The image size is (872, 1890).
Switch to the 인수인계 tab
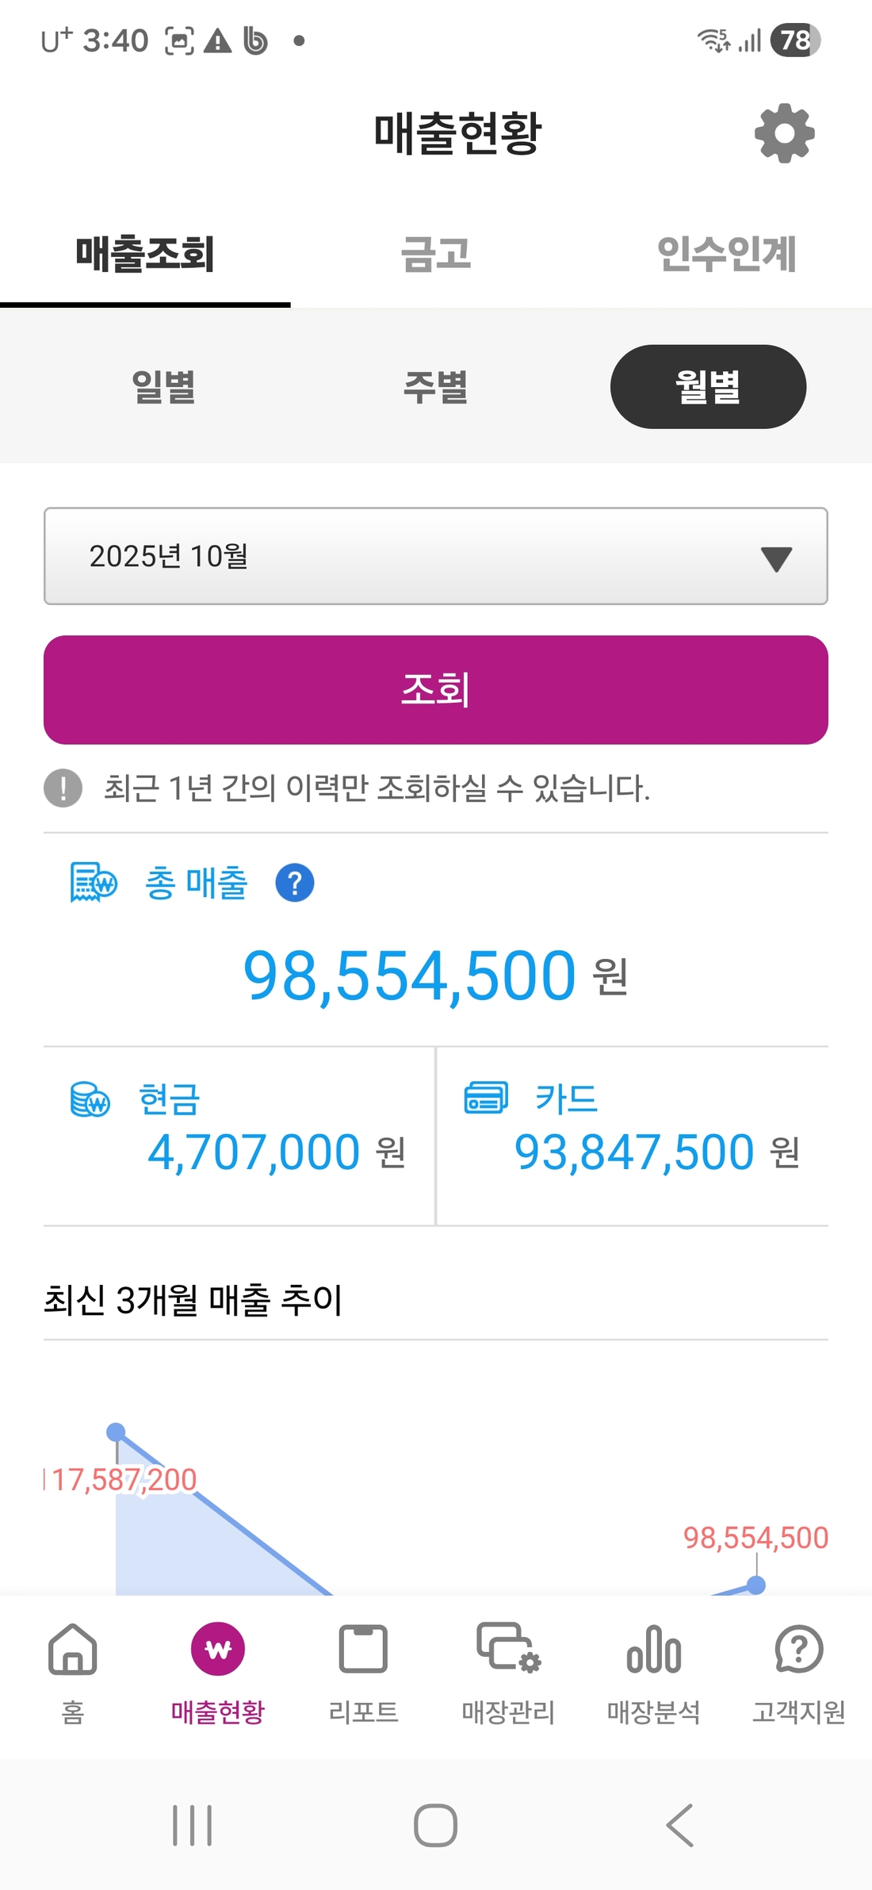pyautogui.click(x=726, y=254)
